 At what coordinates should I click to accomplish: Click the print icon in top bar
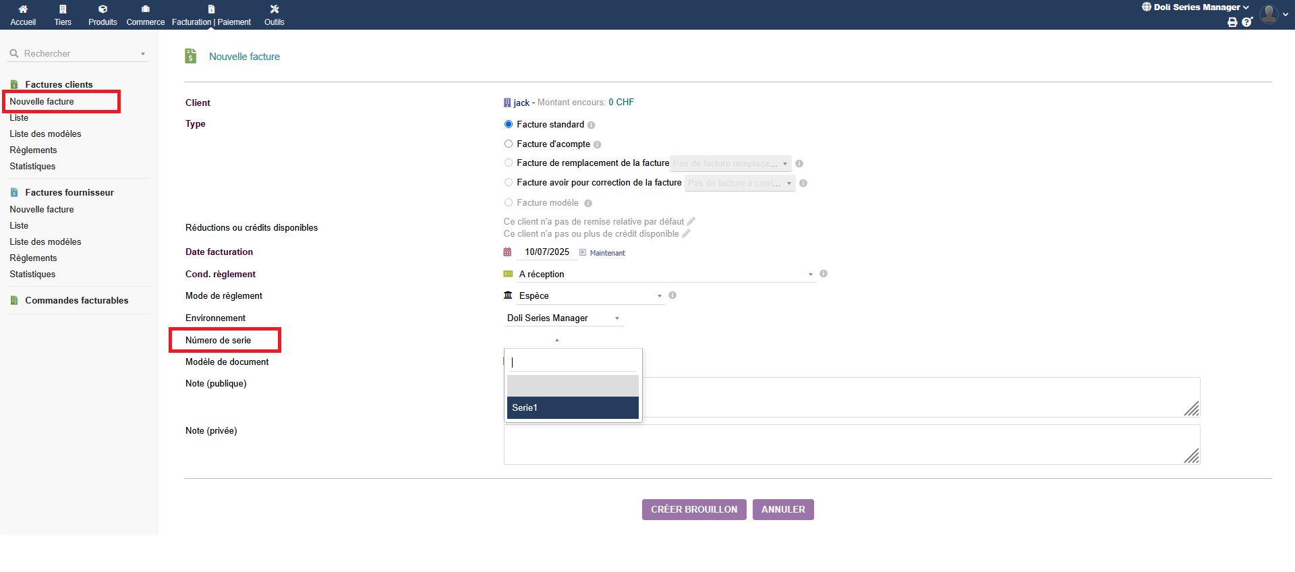tap(1232, 22)
